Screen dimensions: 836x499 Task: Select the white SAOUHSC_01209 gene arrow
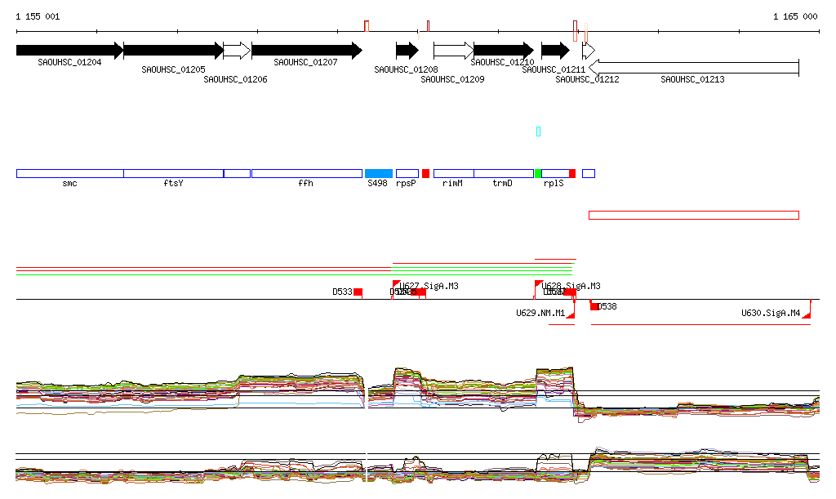[454, 51]
